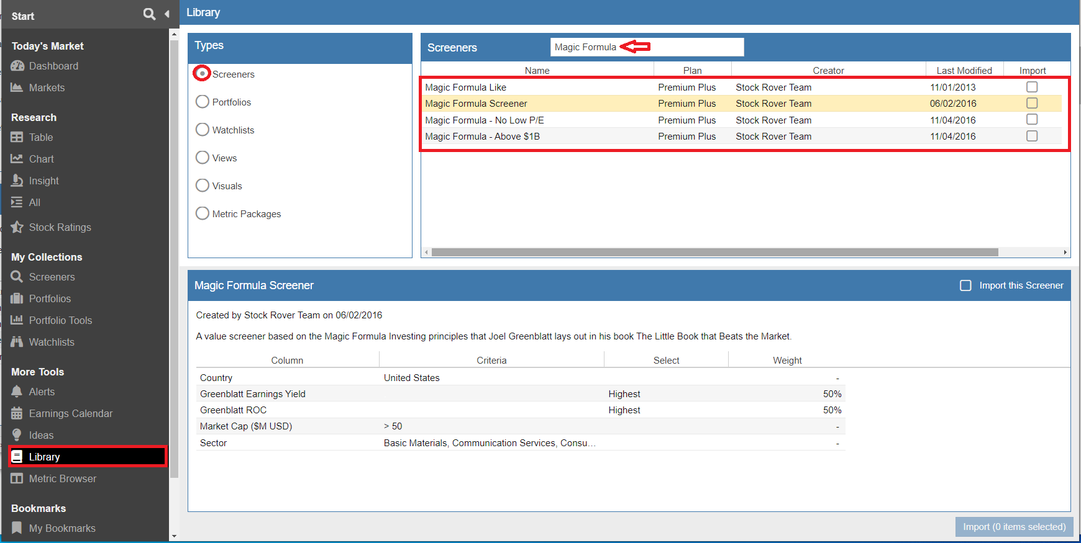Click the Greenblatt ROC criteria row

point(521,410)
